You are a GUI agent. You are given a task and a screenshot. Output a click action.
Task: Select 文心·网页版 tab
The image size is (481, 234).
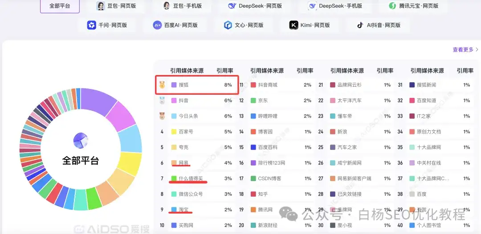(244, 25)
